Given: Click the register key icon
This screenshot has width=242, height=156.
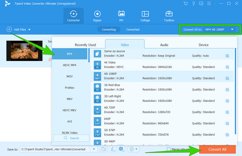Looking at the screenshot, I should [193, 3].
